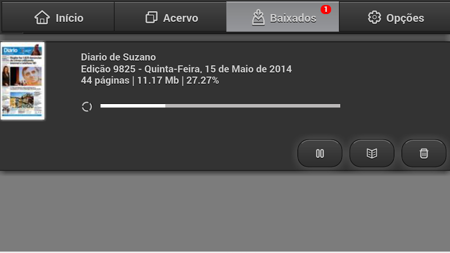Viewport: 450px width, 253px height.
Task: Select the Baixados tab label
Action: (293, 18)
